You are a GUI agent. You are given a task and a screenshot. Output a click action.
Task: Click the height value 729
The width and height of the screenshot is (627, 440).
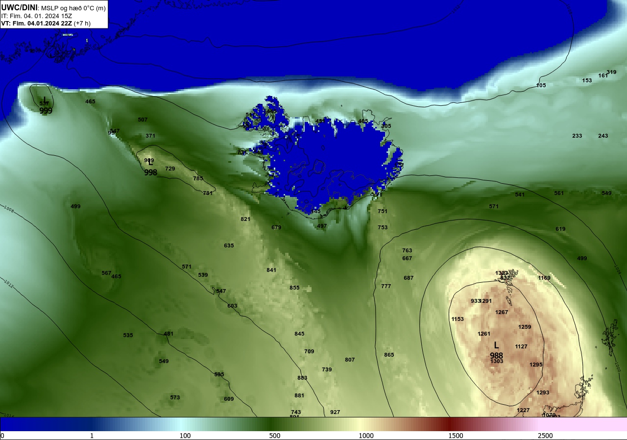click(x=170, y=169)
